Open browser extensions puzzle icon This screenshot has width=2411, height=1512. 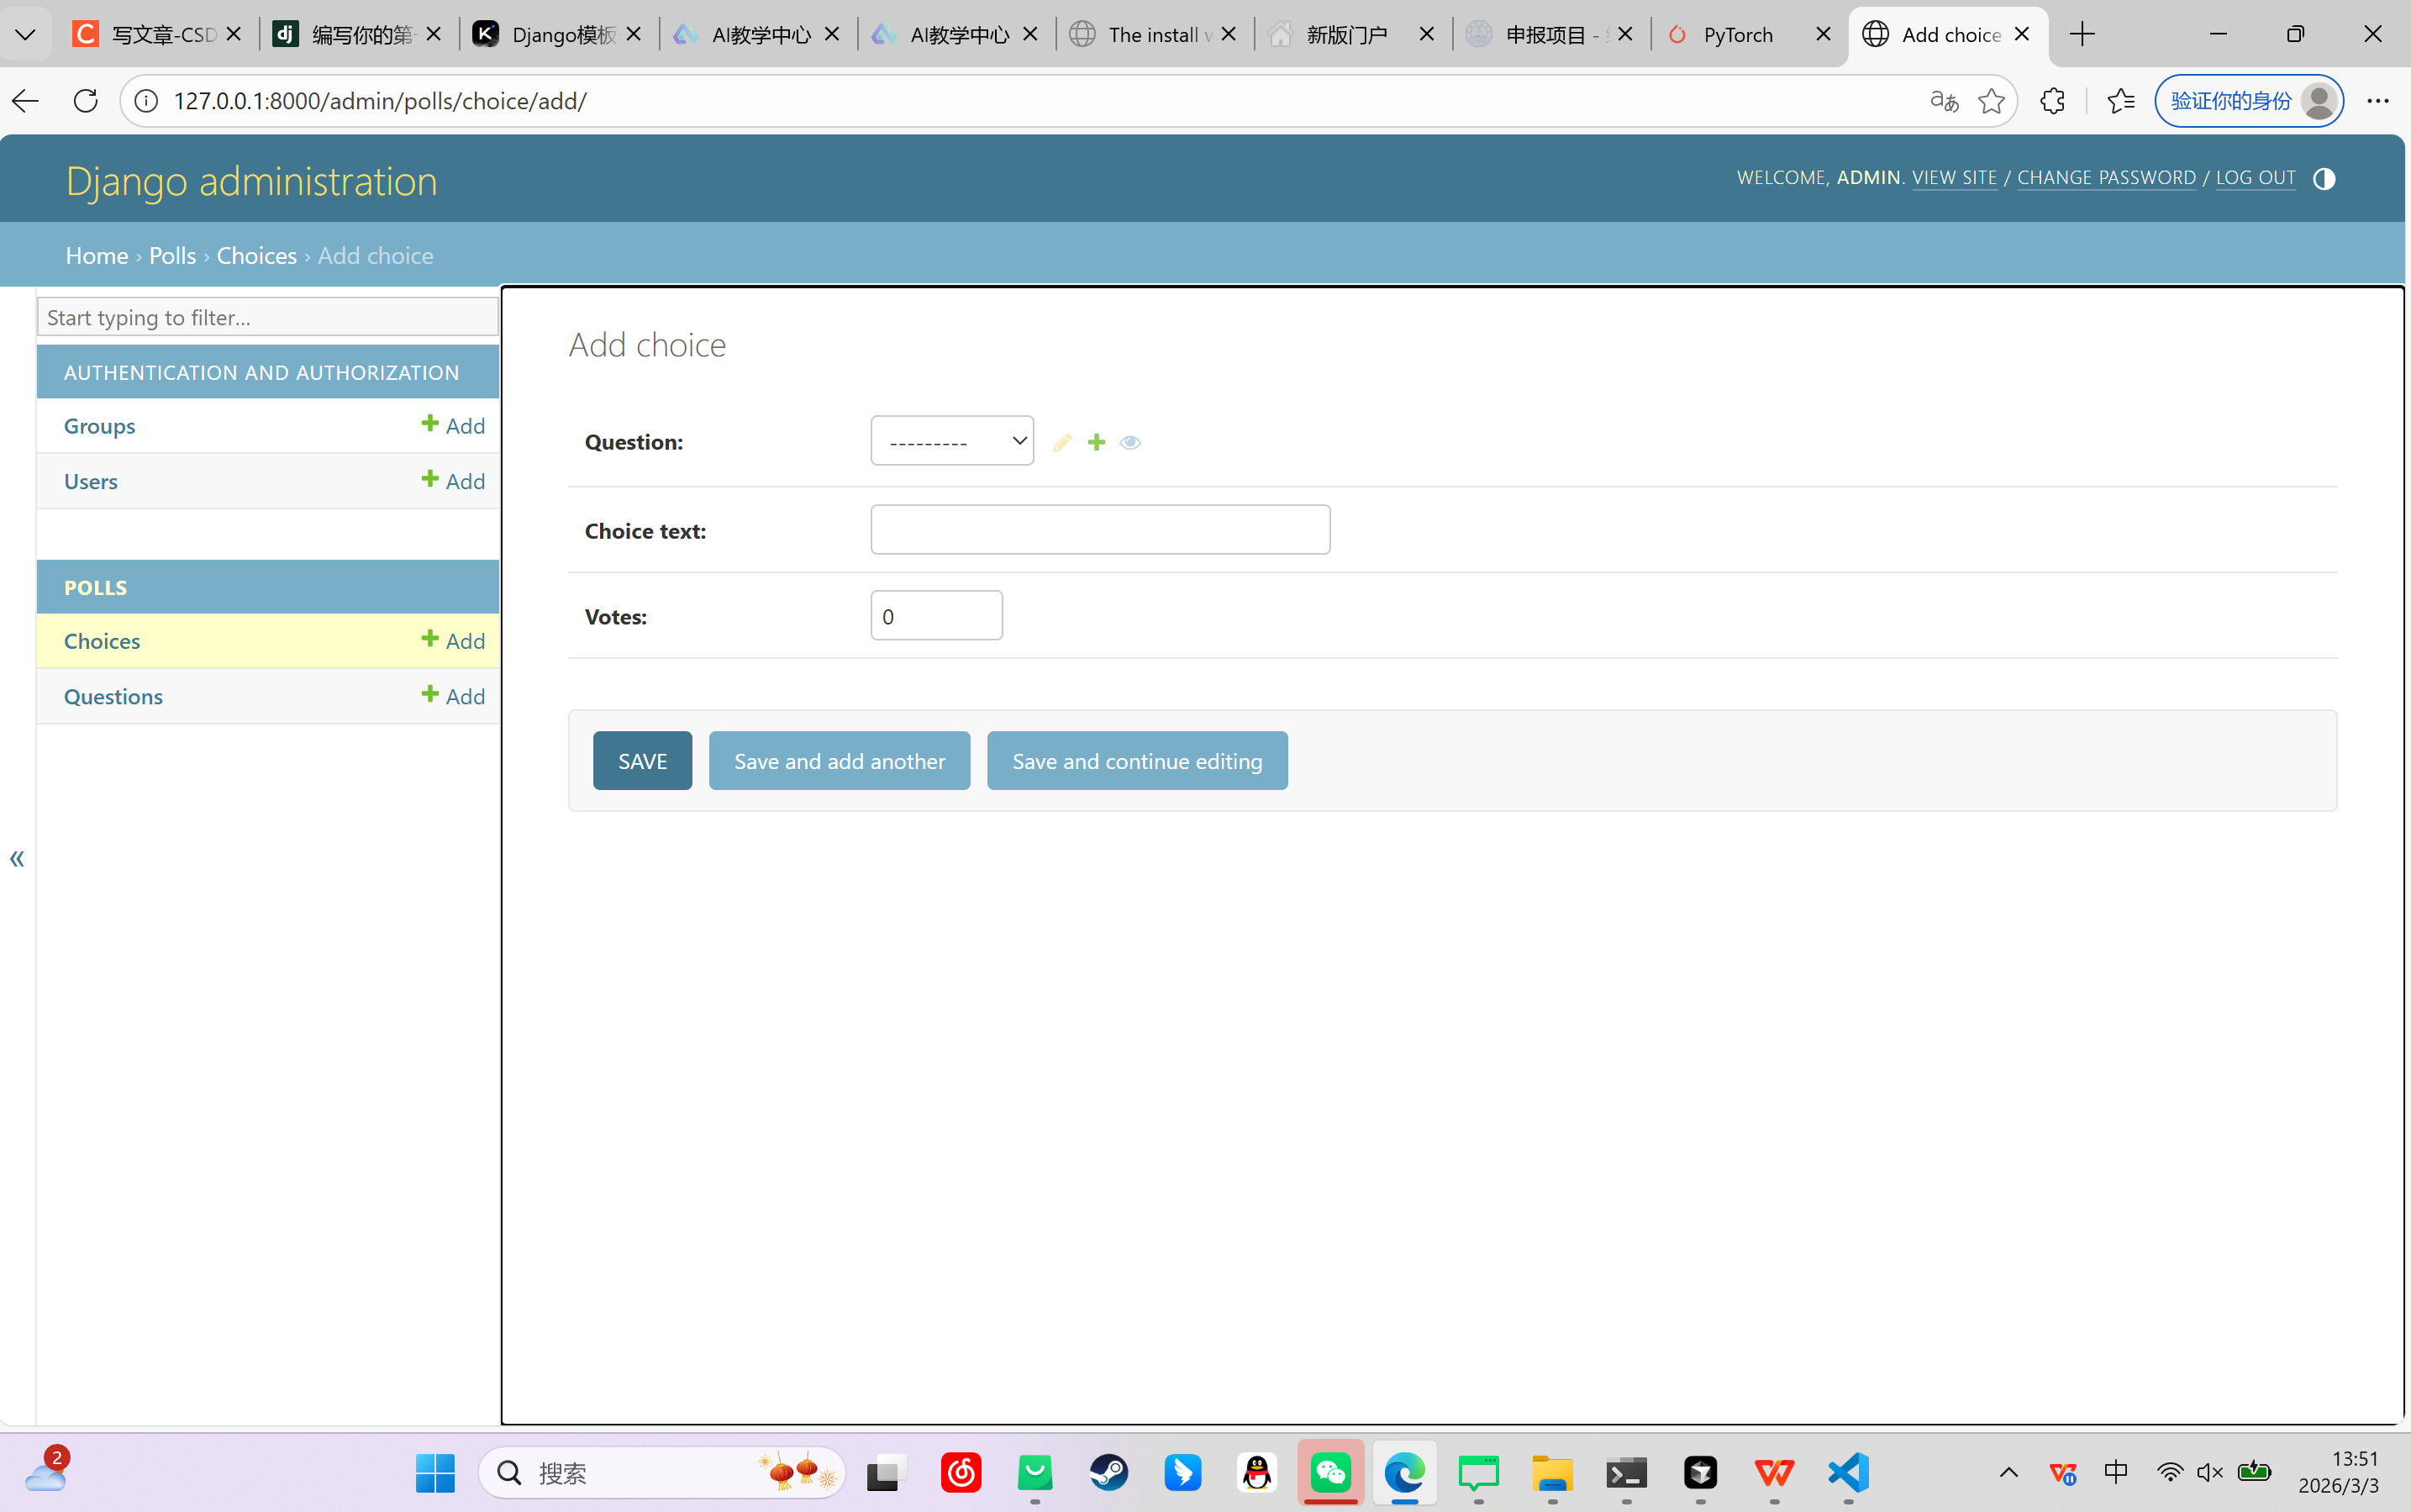click(2052, 101)
